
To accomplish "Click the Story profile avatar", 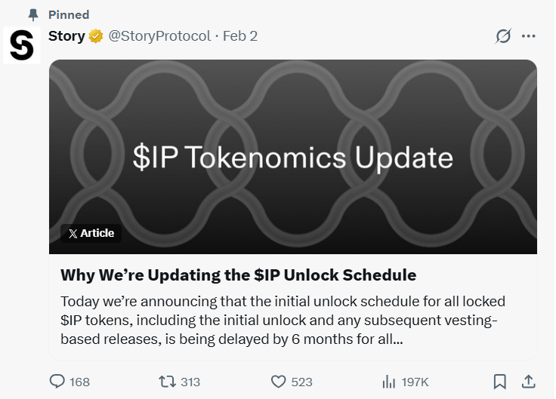I will 23,45.
